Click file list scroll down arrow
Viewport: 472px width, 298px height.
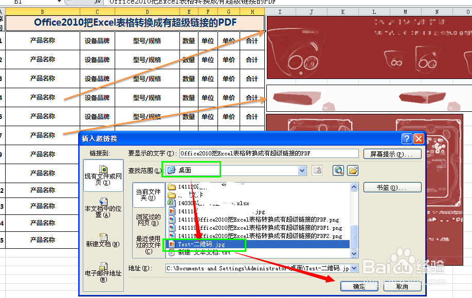[354, 253]
